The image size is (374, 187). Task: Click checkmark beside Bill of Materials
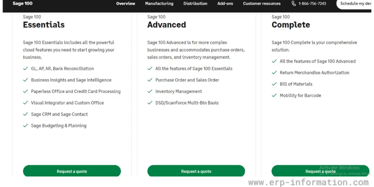[x=274, y=84]
